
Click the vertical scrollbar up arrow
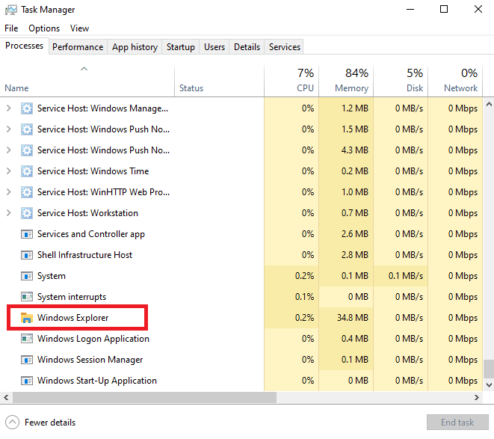pos(489,104)
